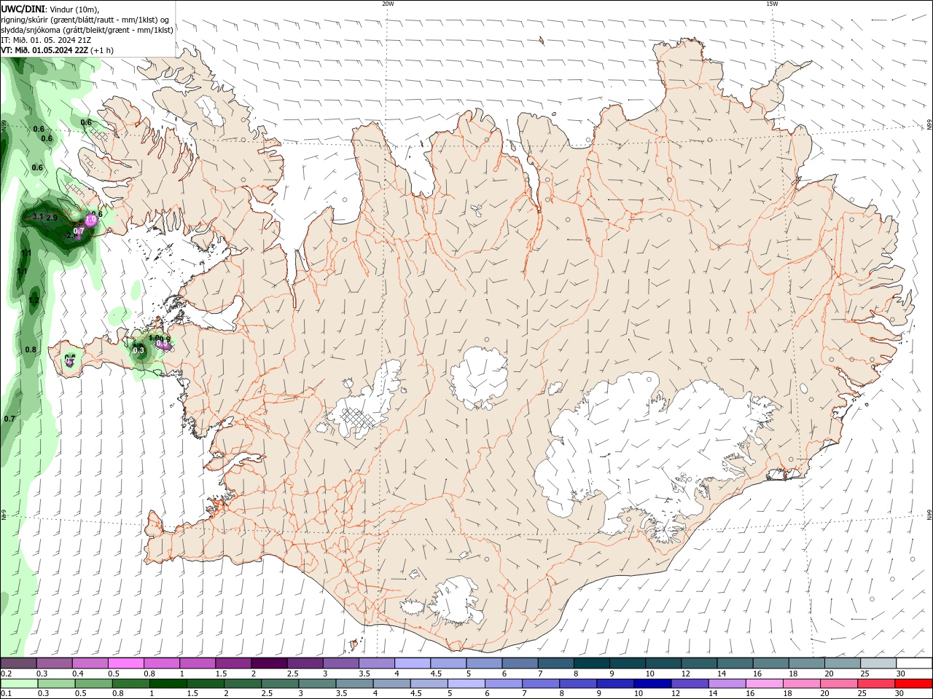Click the dark purple 2 snow legend swatch
This screenshot has height=699, width=933.
pyautogui.click(x=268, y=663)
